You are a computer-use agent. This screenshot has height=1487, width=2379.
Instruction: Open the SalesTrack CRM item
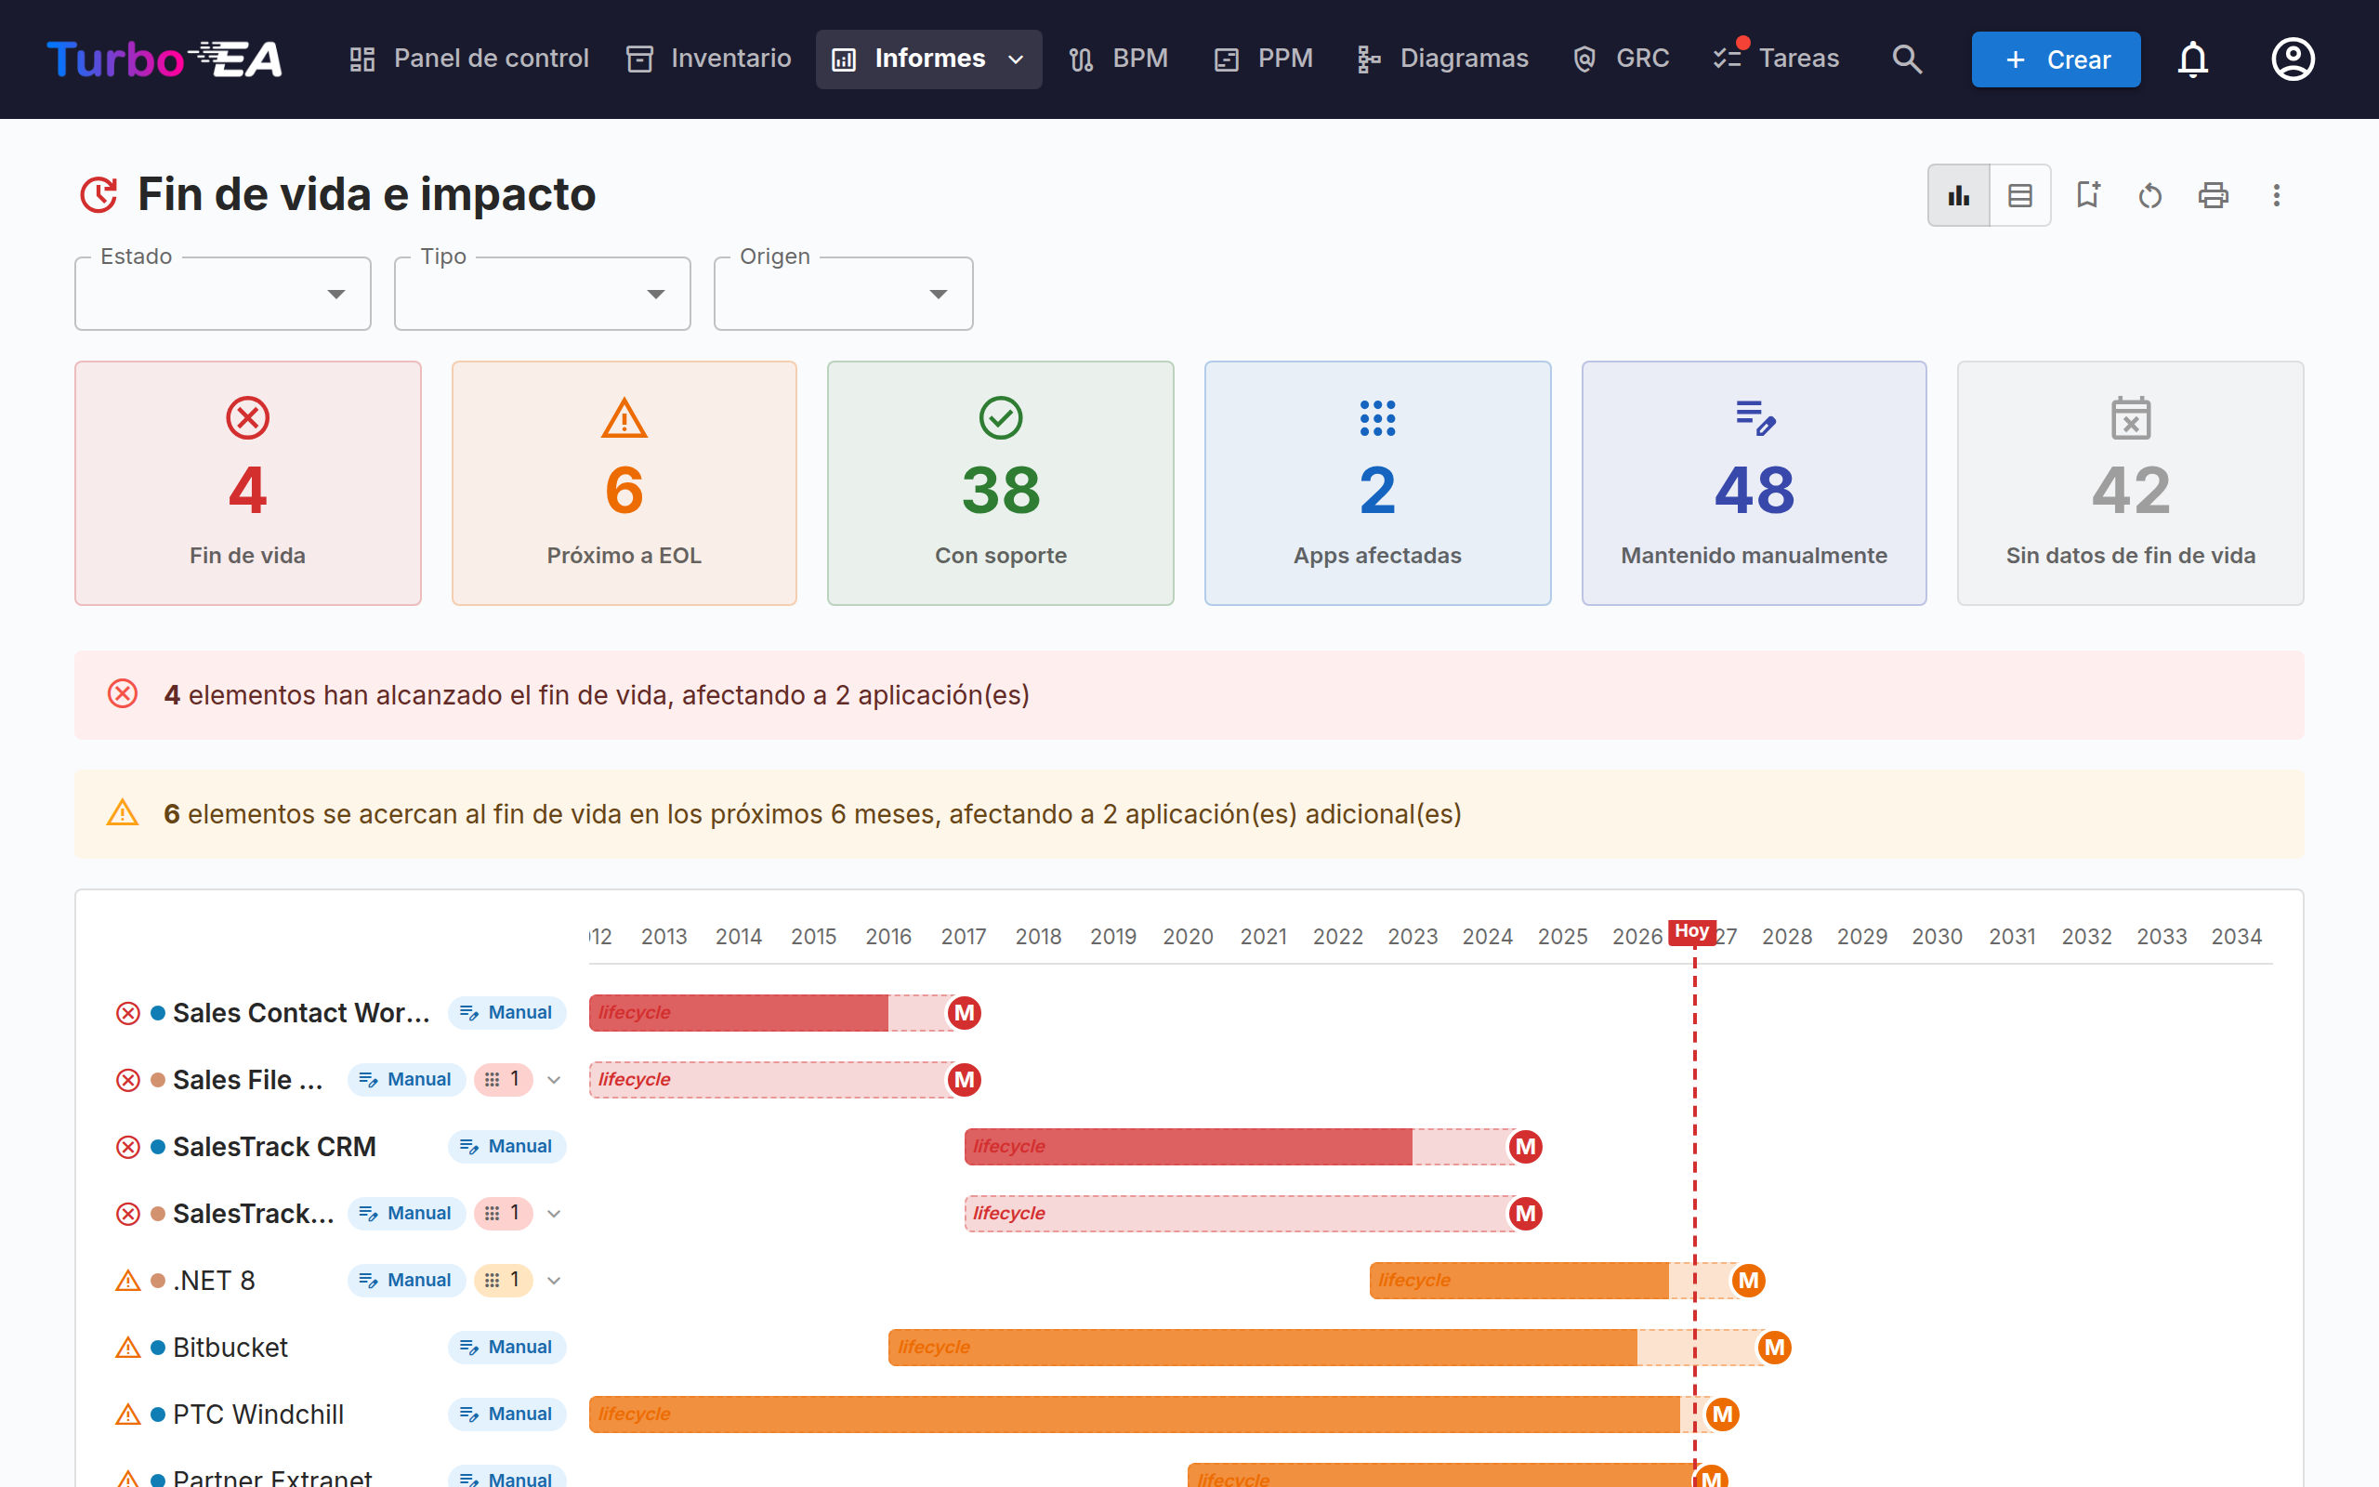coord(274,1147)
